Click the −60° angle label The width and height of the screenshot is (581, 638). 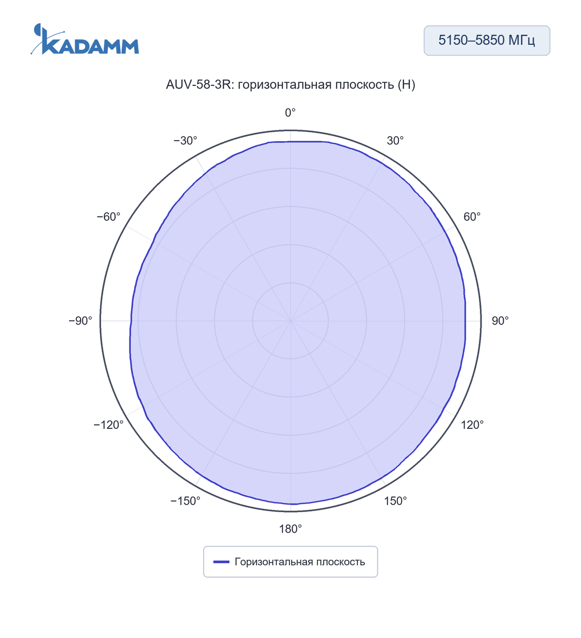pos(108,217)
